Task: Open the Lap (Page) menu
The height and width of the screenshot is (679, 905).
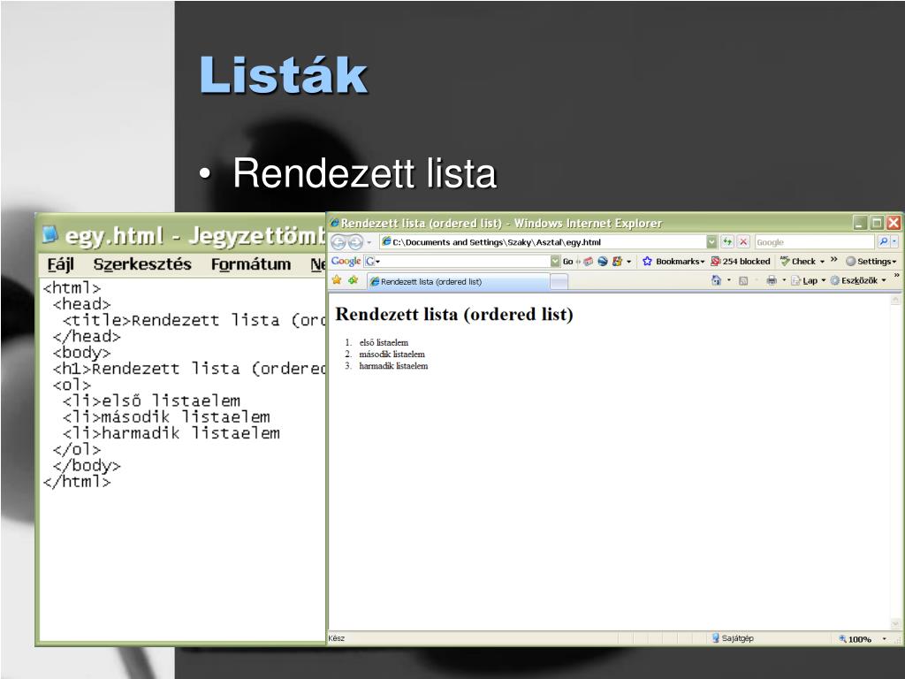Action: click(x=808, y=280)
